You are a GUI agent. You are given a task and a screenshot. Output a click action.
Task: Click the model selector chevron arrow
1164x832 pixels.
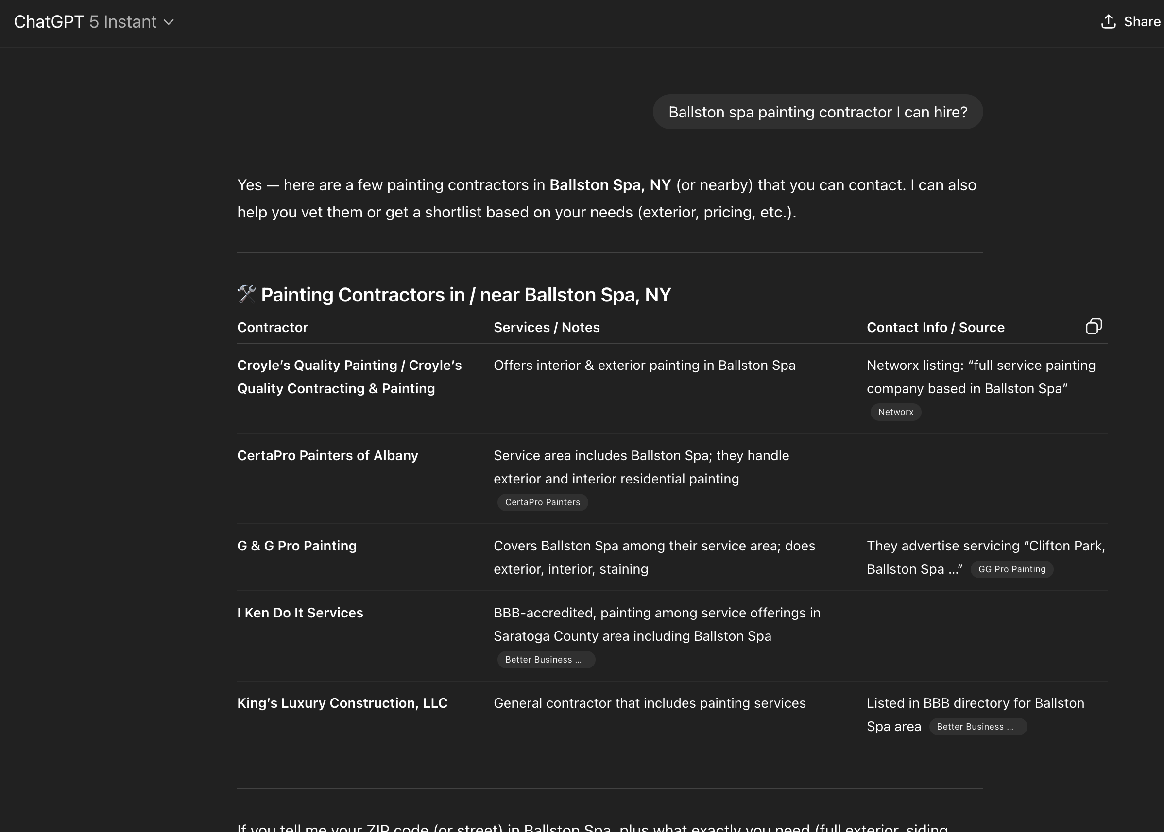tap(169, 22)
